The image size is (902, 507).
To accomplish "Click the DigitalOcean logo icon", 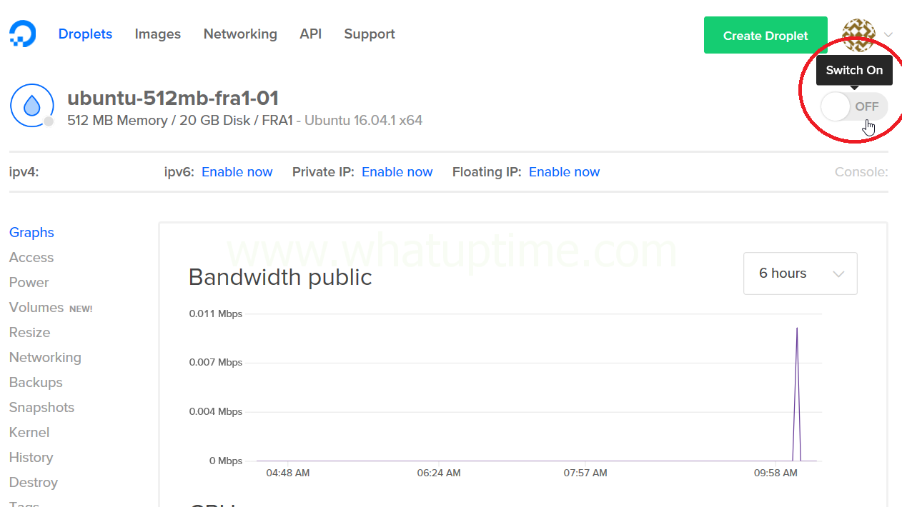I will [22, 34].
